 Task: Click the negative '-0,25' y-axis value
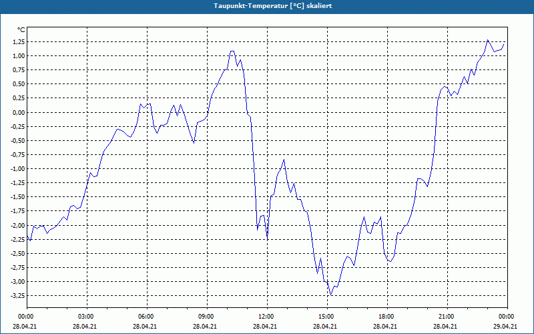[18, 126]
